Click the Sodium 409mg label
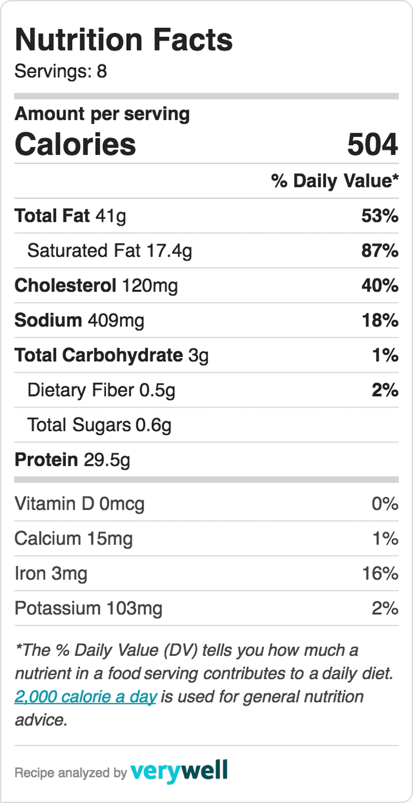 point(79,320)
